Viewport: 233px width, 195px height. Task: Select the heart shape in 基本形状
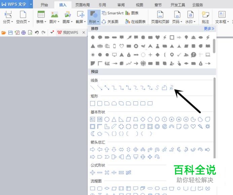point(193,127)
